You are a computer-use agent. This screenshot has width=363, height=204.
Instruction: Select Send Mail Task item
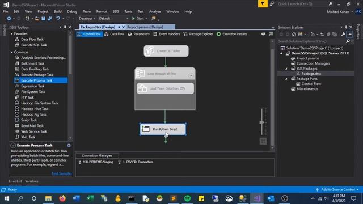32,126
